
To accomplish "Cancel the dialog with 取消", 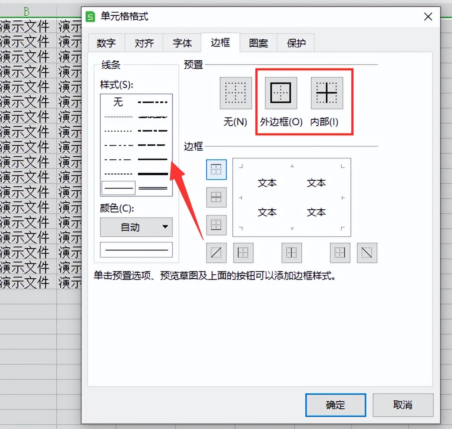I will (x=404, y=405).
